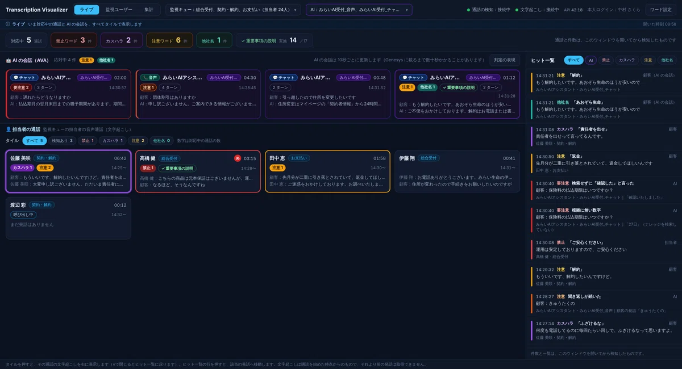Image resolution: width=682 pixels, height=369 pixels.
Task: Open the AI chat tile timed 00:48
Action: coord(327,94)
